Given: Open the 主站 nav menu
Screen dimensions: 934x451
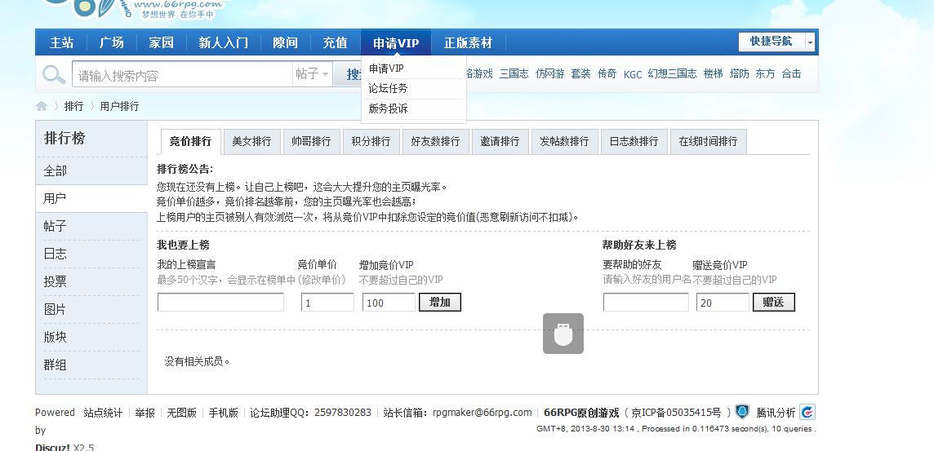Looking at the screenshot, I should coord(61,43).
